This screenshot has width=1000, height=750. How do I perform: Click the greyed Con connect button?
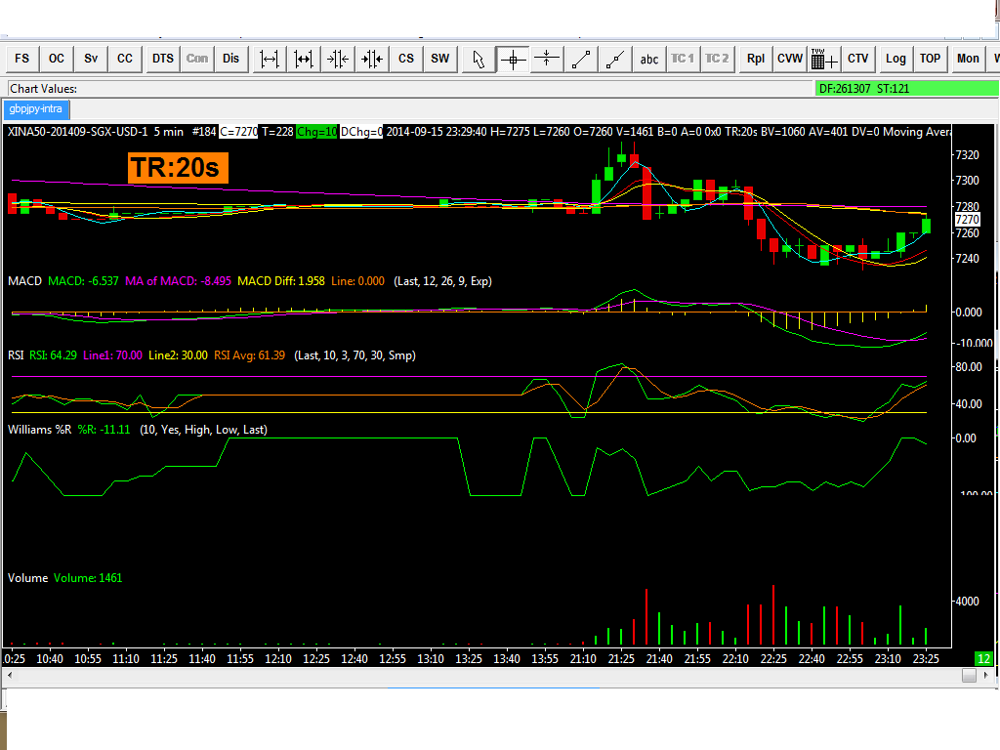click(x=197, y=59)
